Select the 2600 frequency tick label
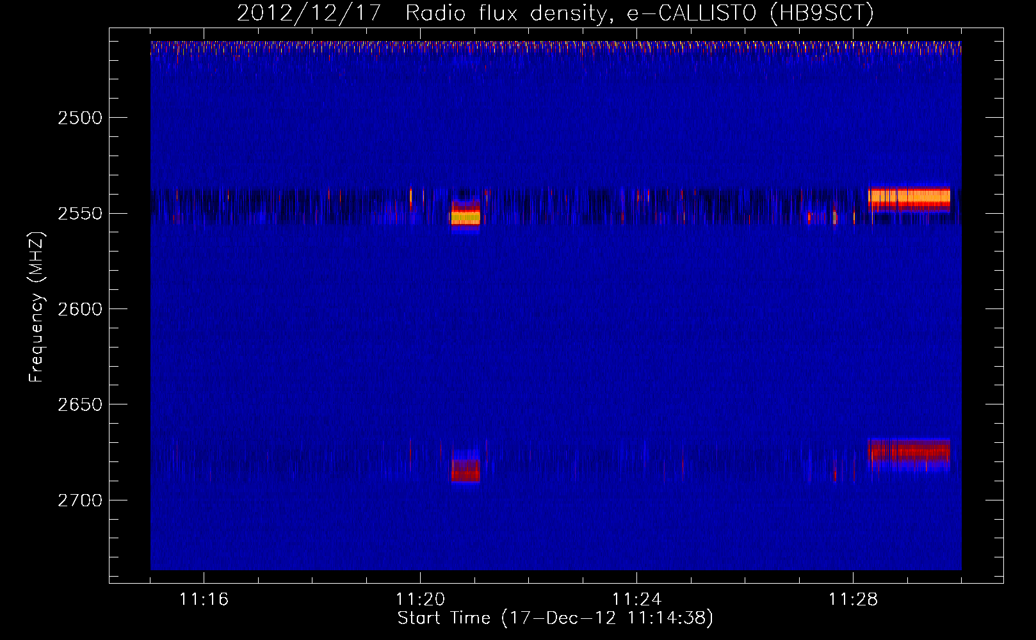Viewport: 1036px width, 640px height. pos(80,309)
